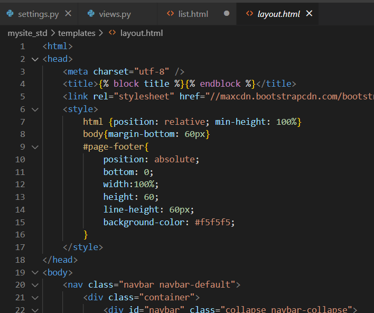The height and width of the screenshot is (313, 374).
Task: Click "container" class value on line 21
Action: pos(167,298)
